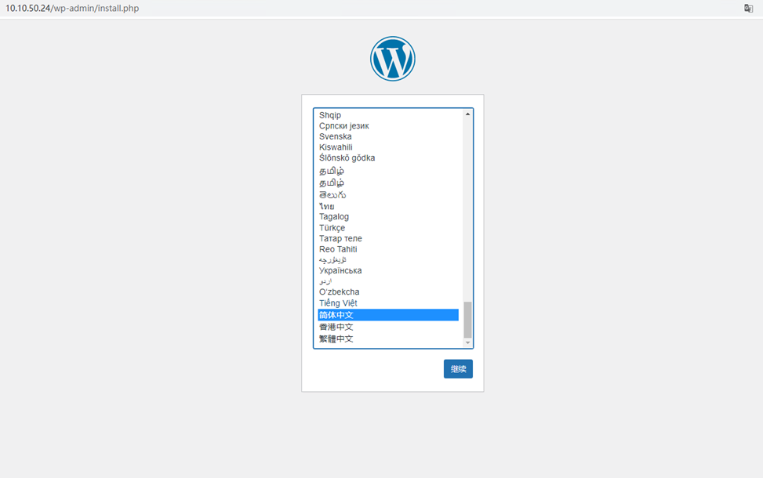Click the list scroll-down arrow
763x478 pixels.
pos(467,342)
